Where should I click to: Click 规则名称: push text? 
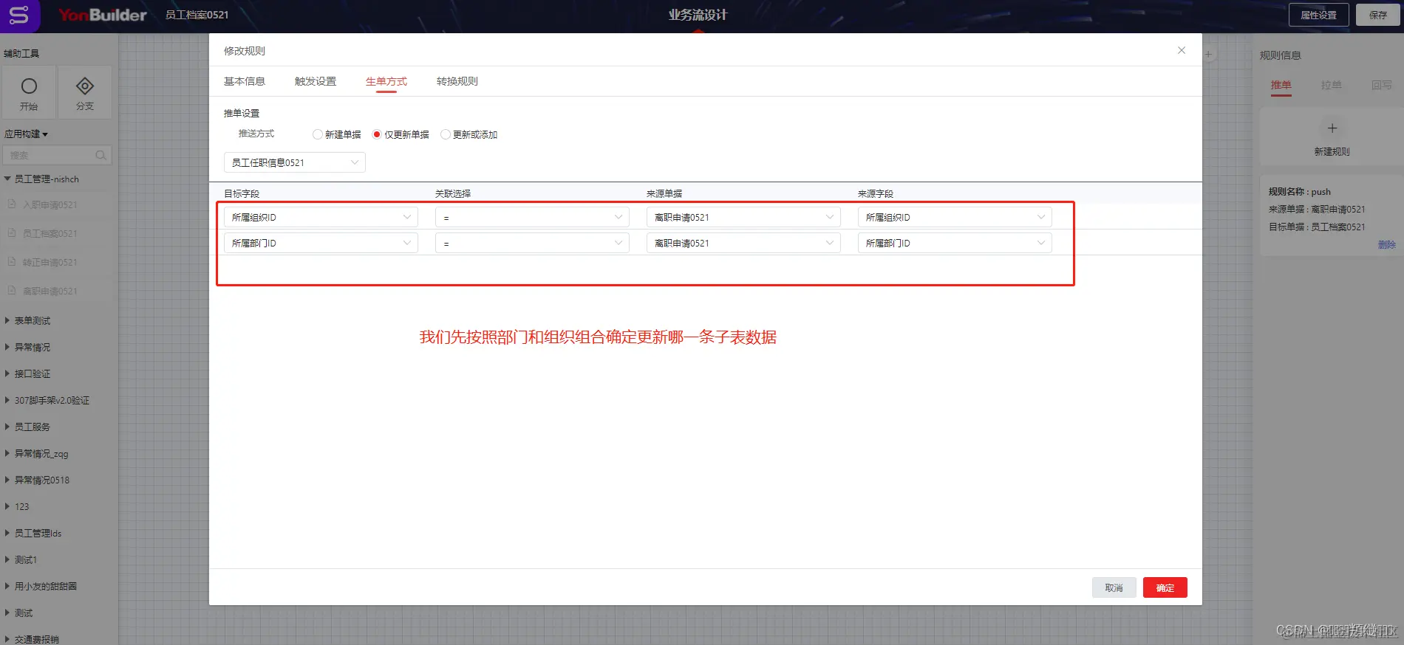pos(1300,191)
